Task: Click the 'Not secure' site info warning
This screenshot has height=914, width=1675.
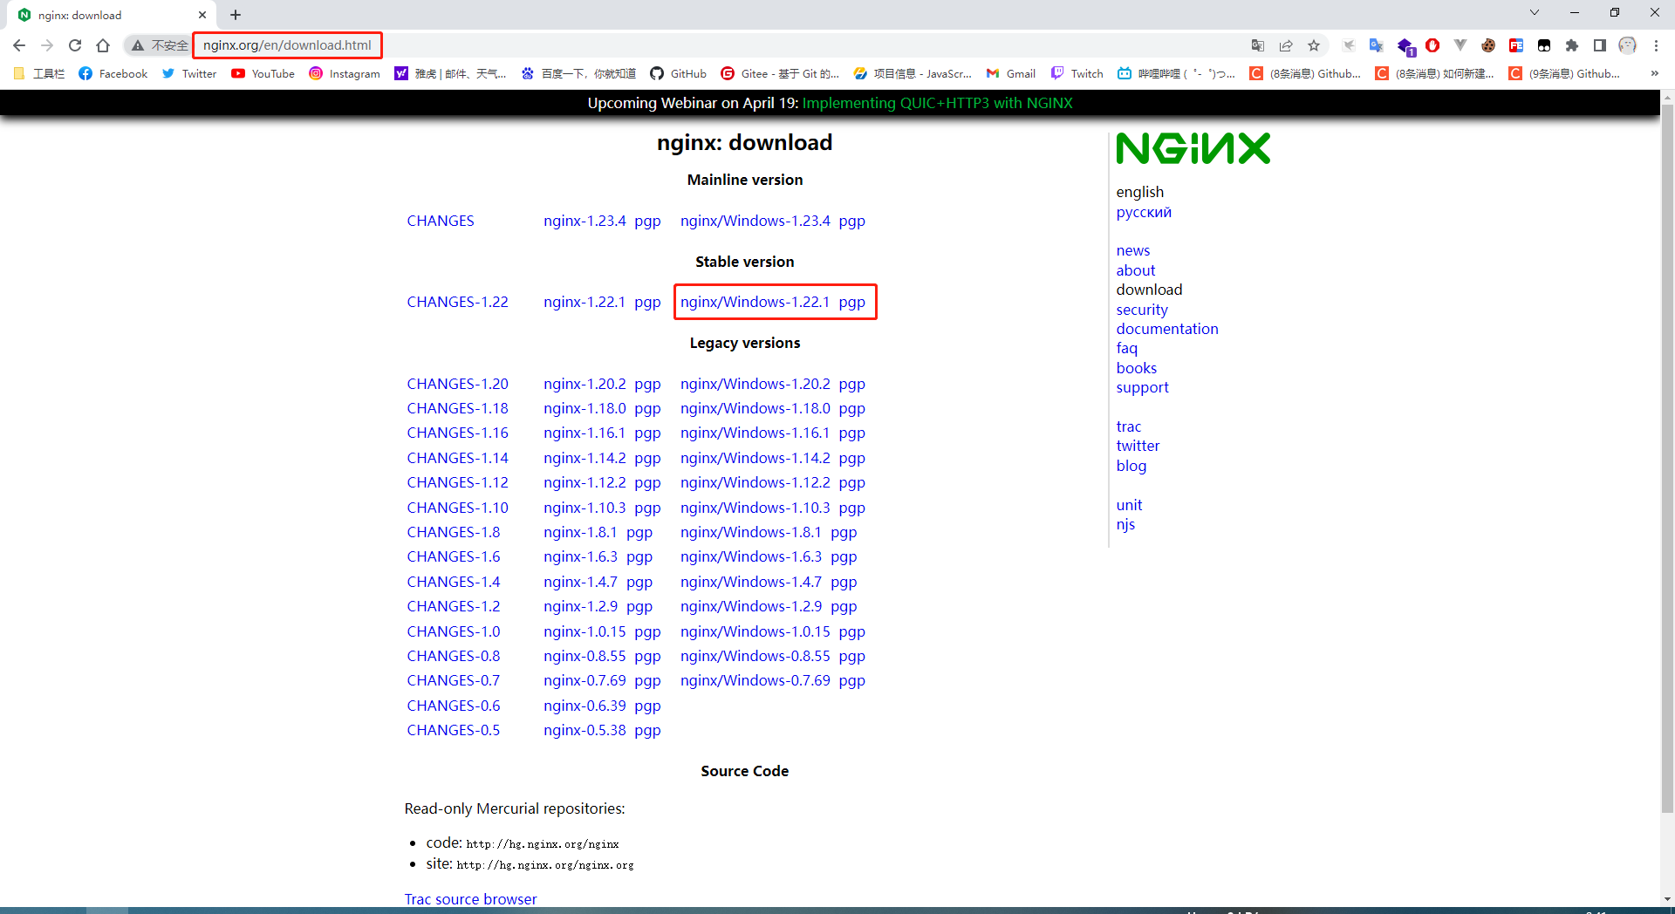Action: click(160, 45)
